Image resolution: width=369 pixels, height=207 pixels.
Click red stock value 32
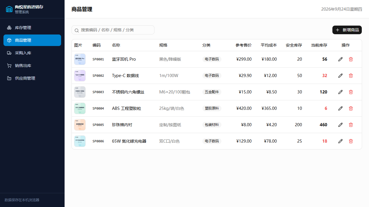click(x=325, y=76)
